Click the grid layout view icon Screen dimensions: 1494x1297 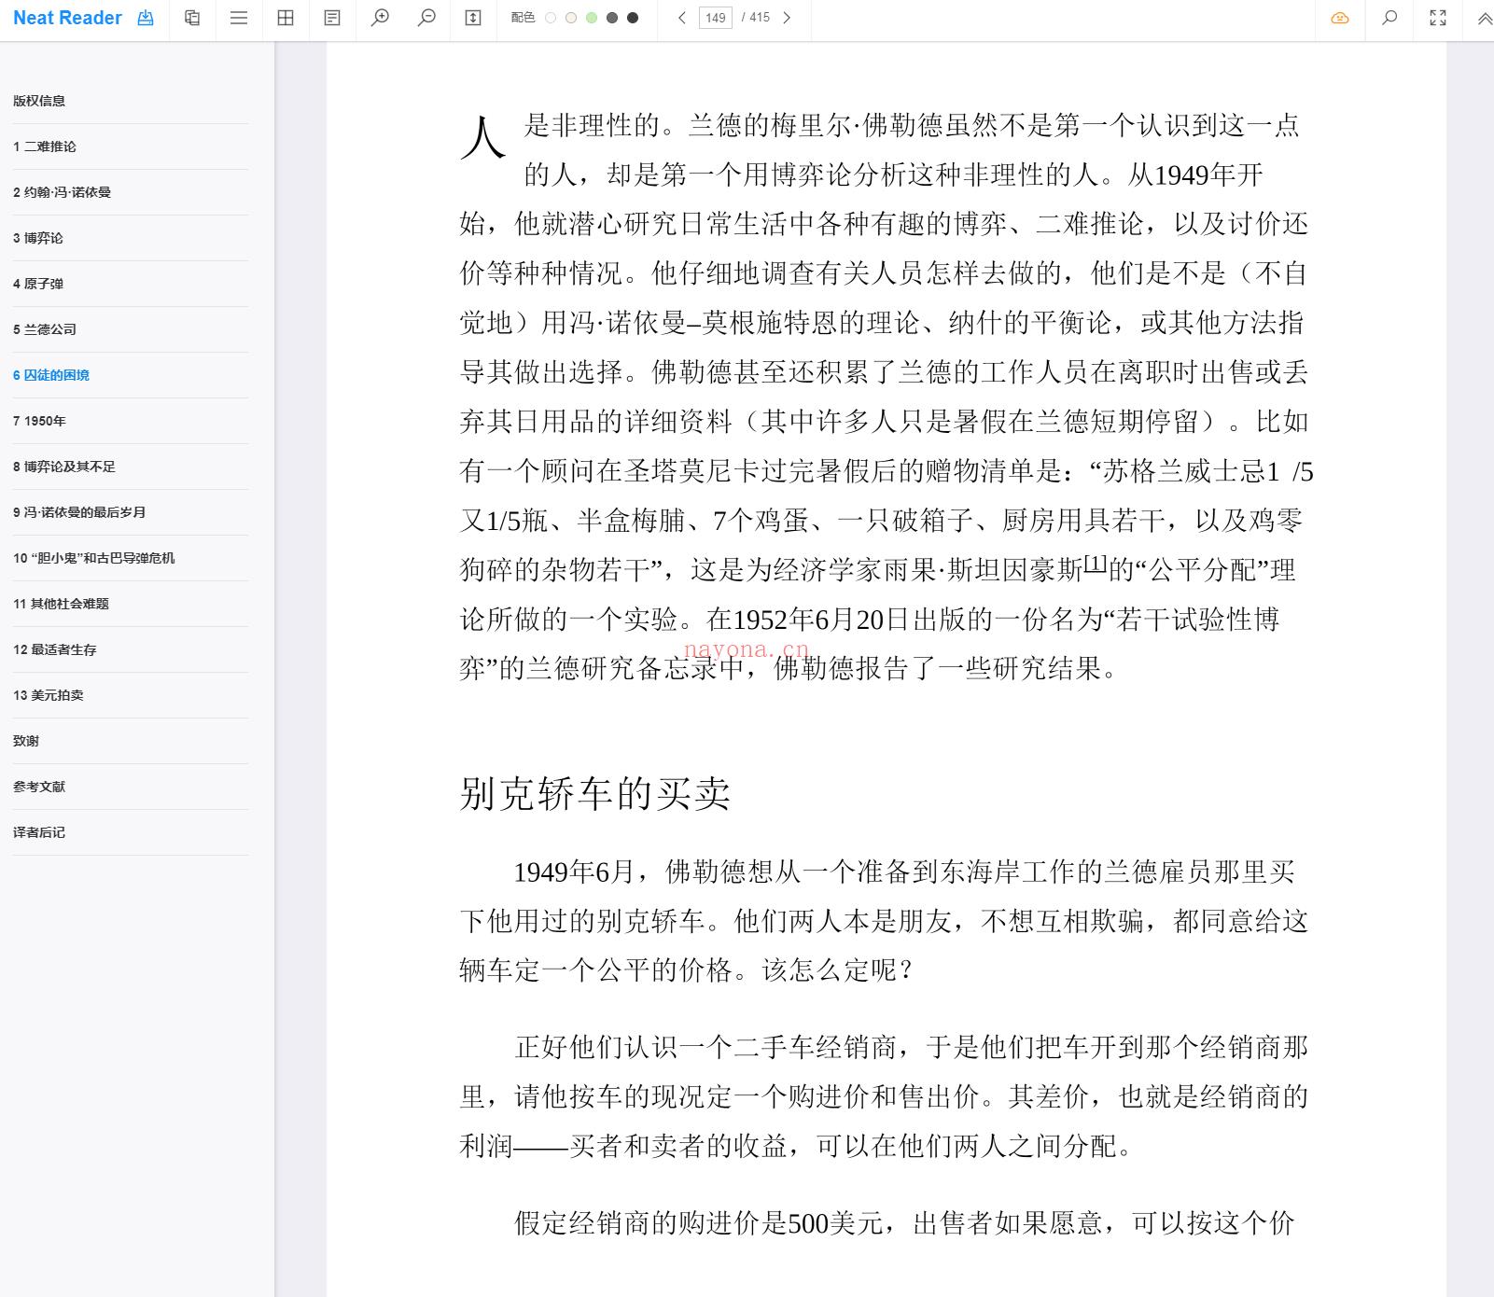coord(286,18)
